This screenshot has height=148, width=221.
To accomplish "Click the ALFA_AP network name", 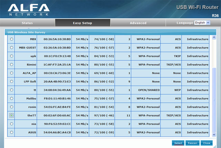I will pos(29,73).
